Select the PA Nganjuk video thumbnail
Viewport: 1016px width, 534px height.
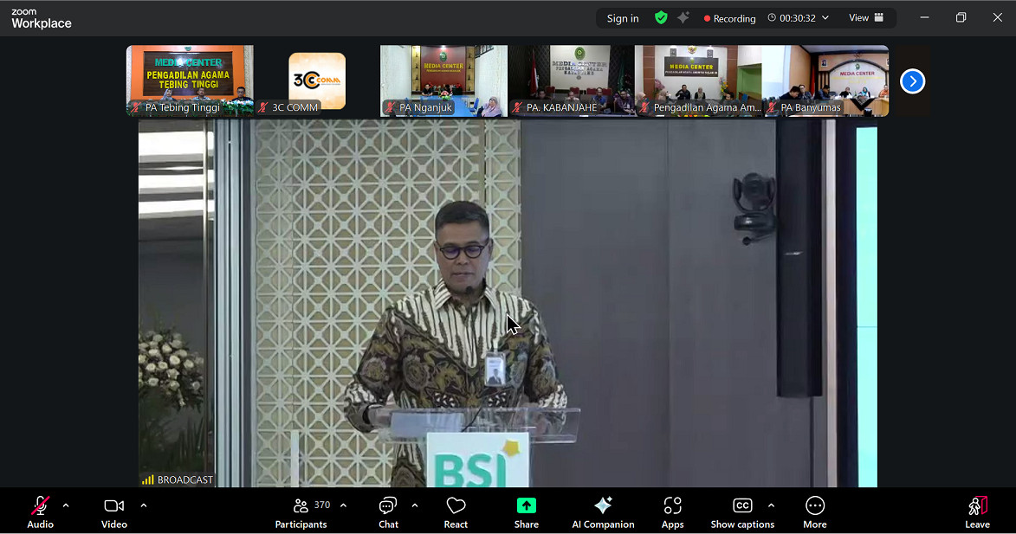click(x=443, y=80)
